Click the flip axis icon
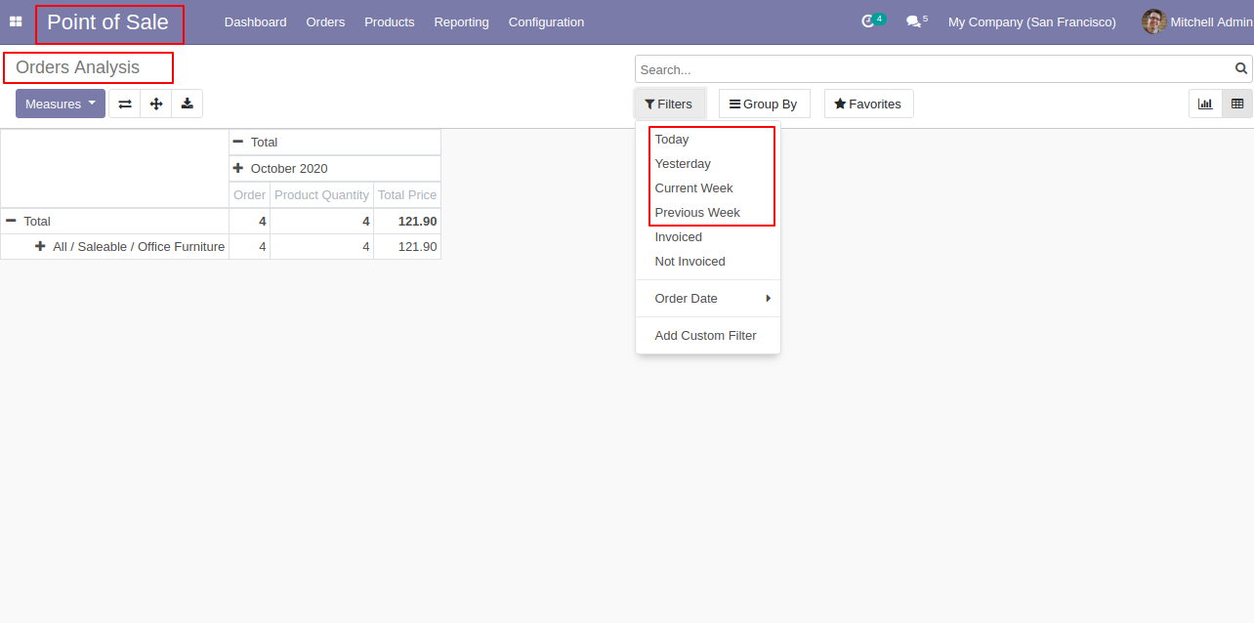Screen dimensions: 1254x623 (x=125, y=104)
